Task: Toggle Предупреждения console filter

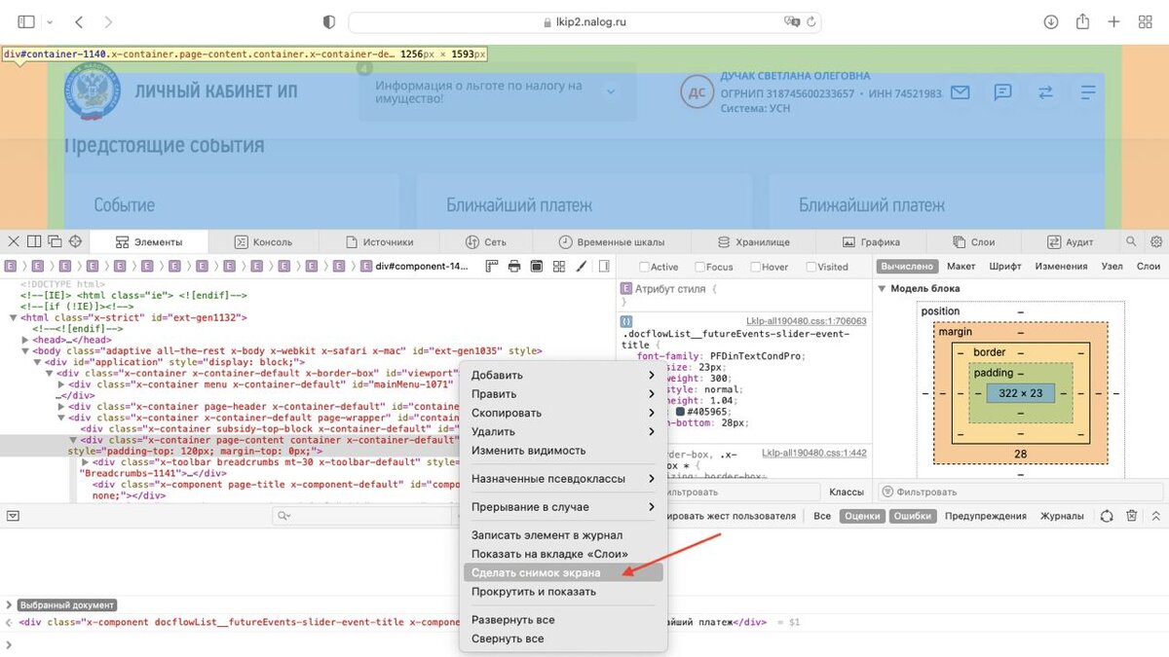Action: pyautogui.click(x=985, y=516)
